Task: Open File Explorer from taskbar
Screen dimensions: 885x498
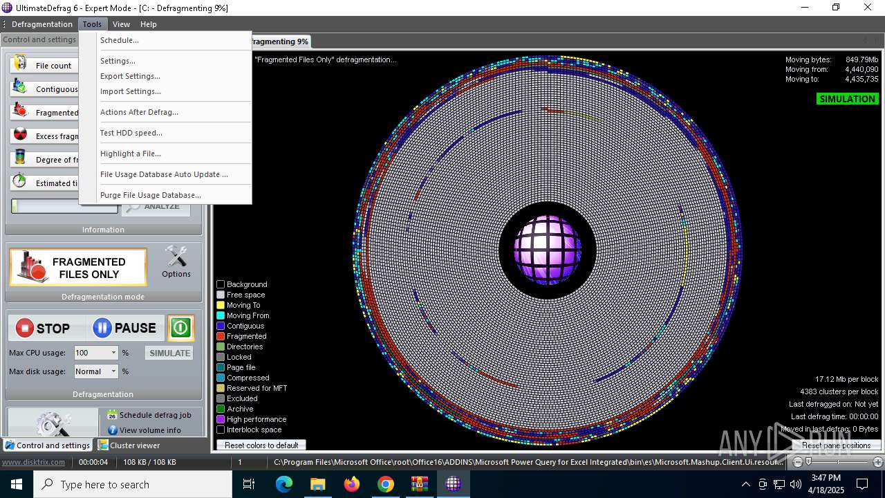Action: point(318,484)
